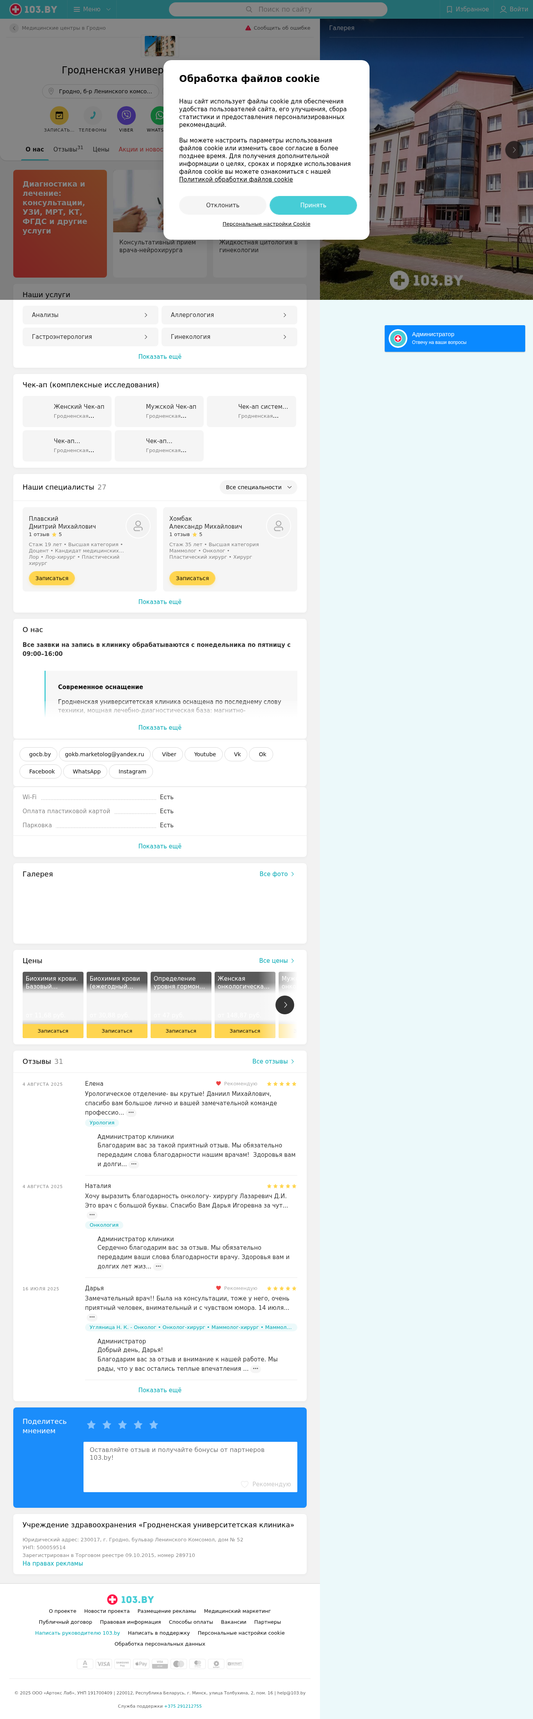Open the Все отзывы link
The image size is (533, 1719).
[x=274, y=1062]
